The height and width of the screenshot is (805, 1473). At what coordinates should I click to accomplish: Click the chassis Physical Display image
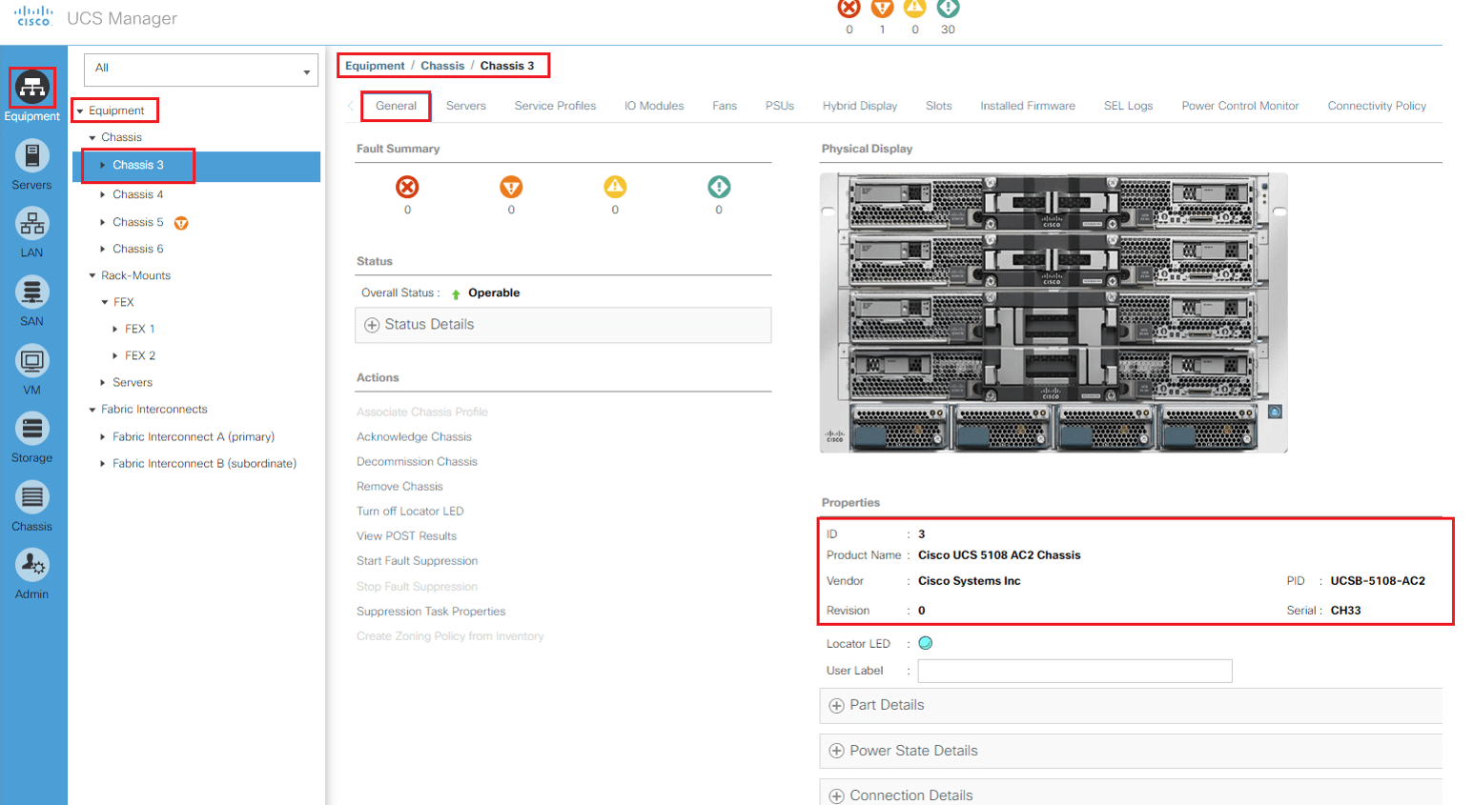pyautogui.click(x=1054, y=312)
